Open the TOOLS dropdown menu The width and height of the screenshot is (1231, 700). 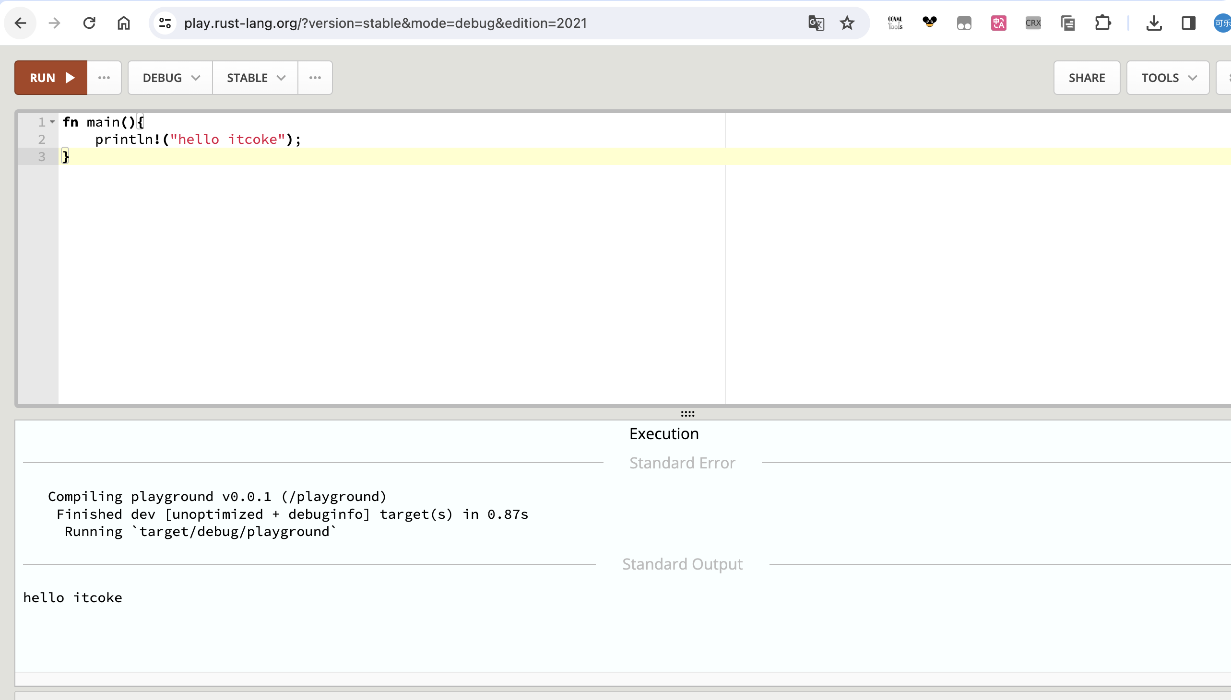[1168, 77]
